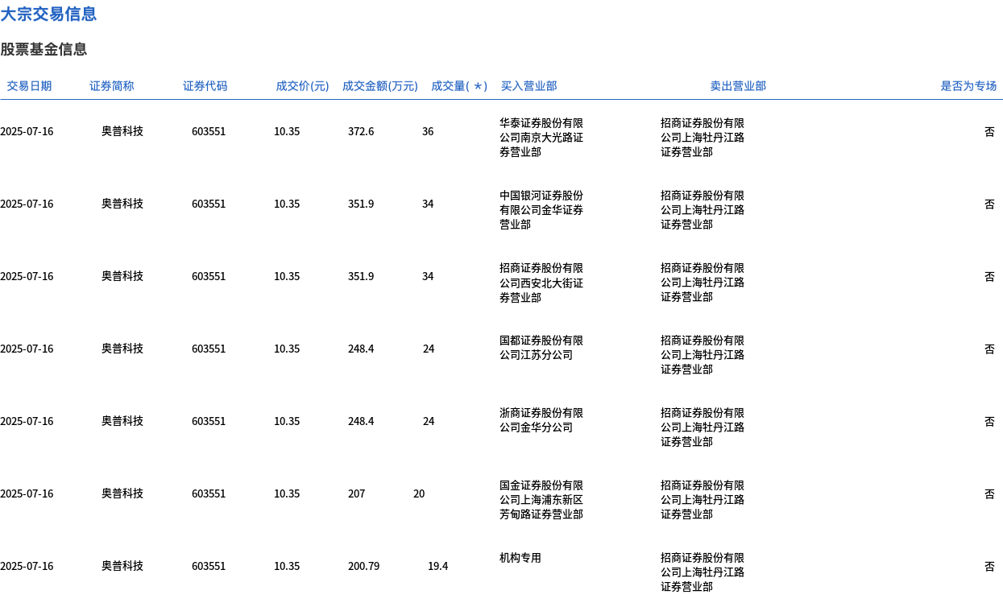
Task: Click volume 24 in 国都证券 row
Action: pos(429,349)
